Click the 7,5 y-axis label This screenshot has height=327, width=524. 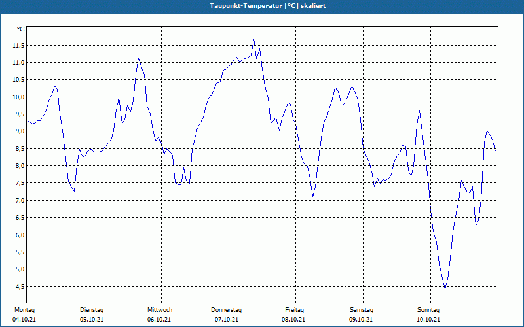[x=20, y=183]
